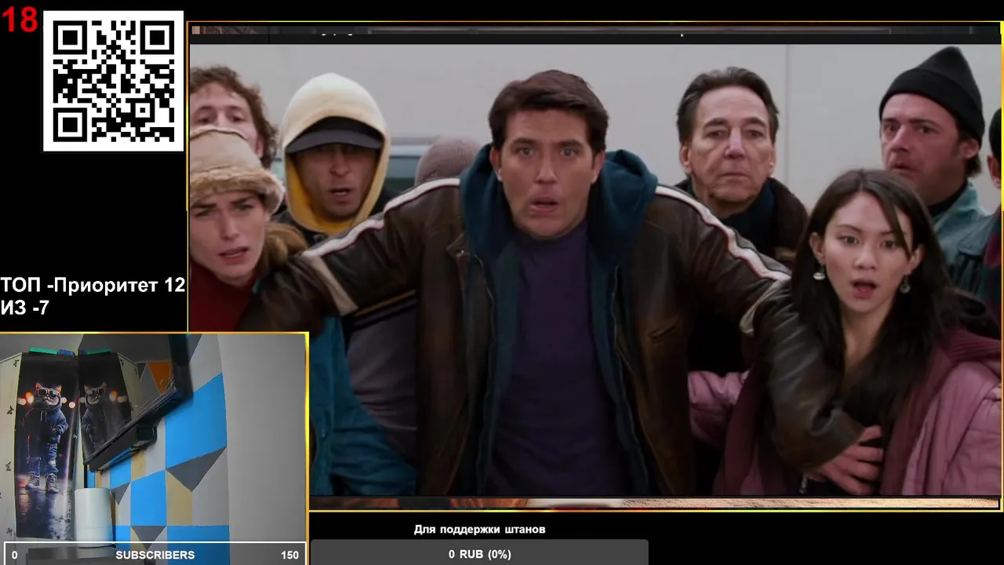Click the SUBSCRIBERS goal progress bar
1004x565 pixels.
point(154,554)
